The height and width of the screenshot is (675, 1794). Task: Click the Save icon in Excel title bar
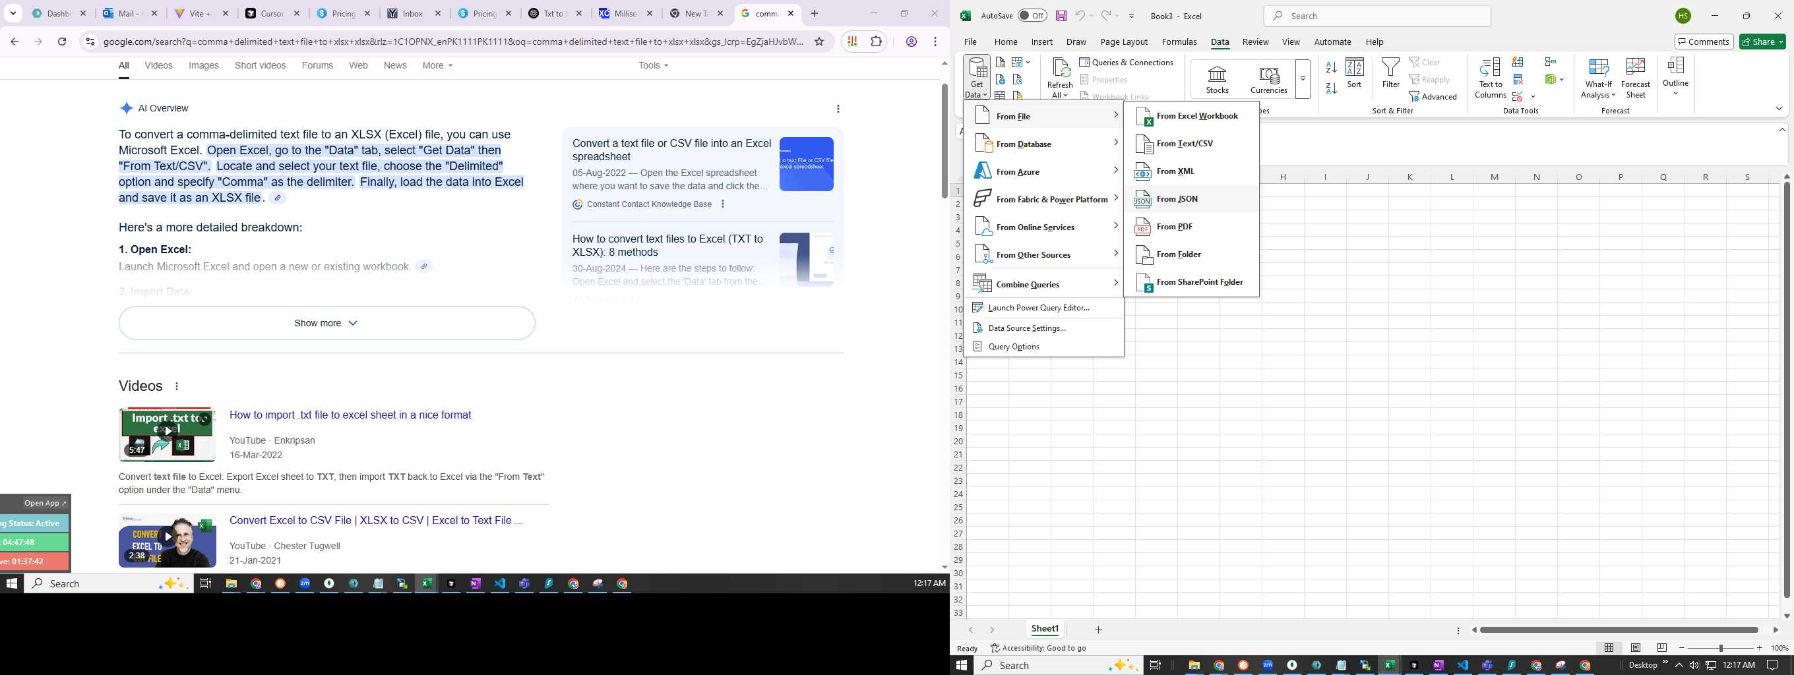coord(1061,15)
